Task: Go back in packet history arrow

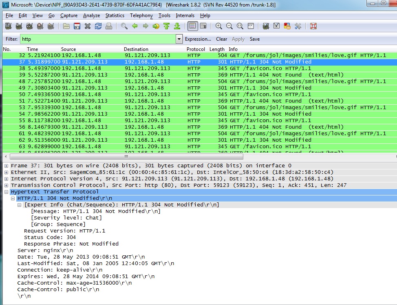Action: (135, 26)
